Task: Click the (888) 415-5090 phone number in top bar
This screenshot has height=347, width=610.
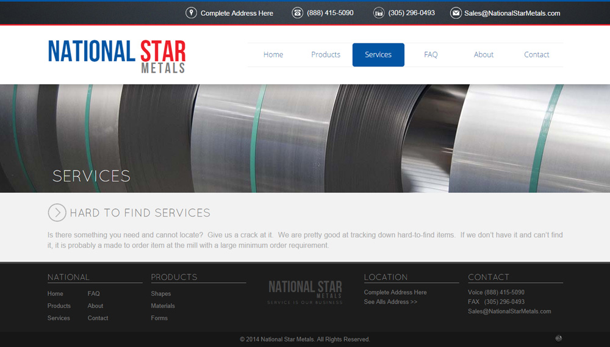Action: pos(330,13)
